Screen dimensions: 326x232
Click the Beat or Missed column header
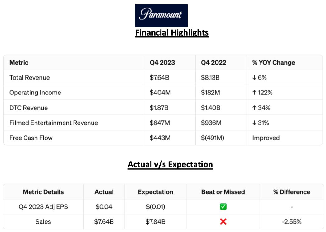tap(223, 192)
